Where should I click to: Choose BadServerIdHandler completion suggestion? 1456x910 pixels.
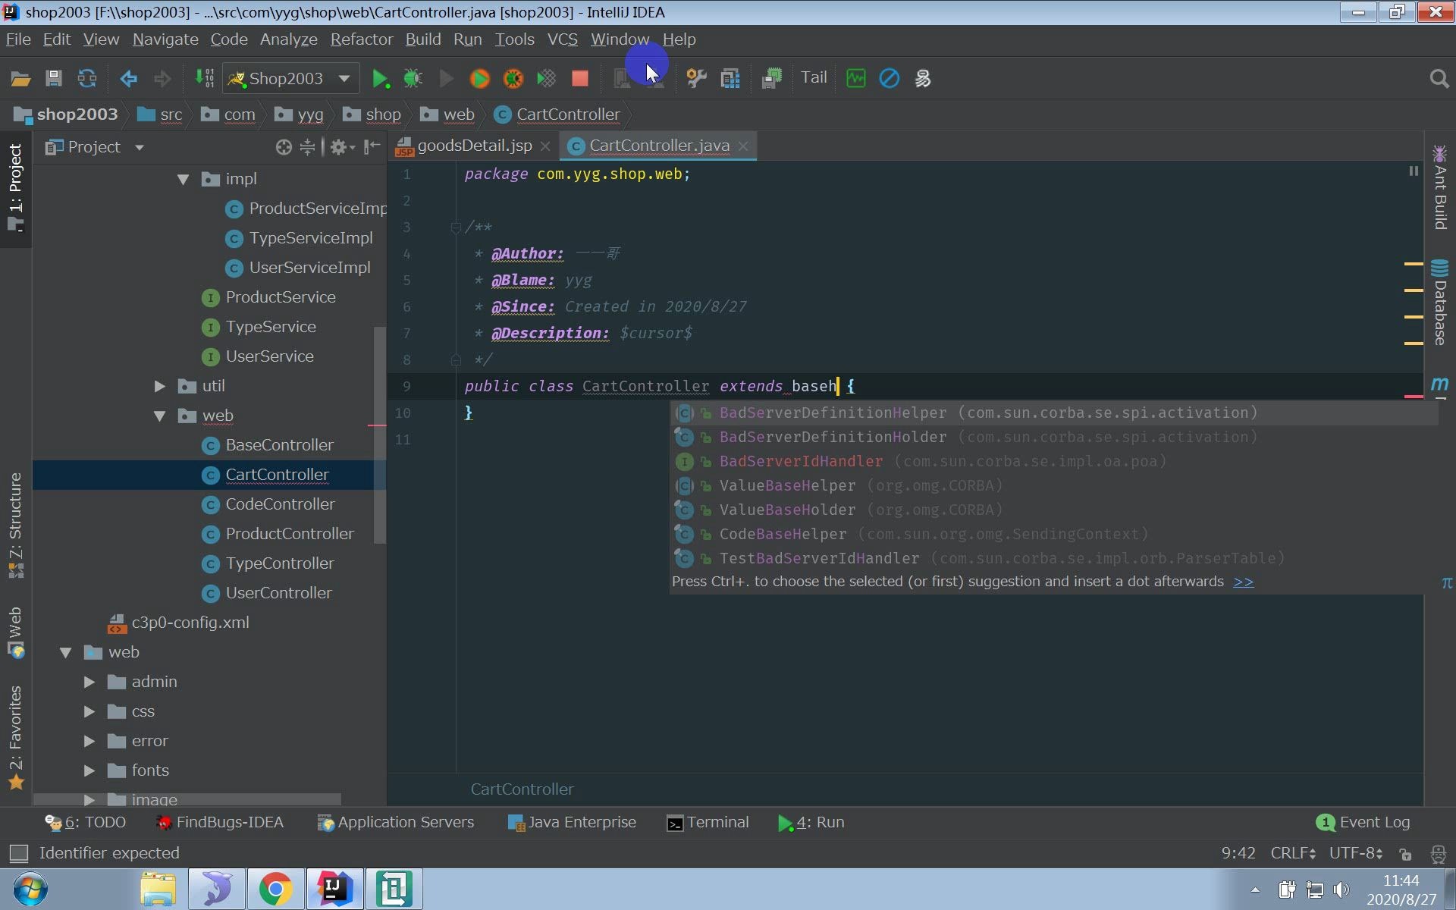(x=1054, y=461)
